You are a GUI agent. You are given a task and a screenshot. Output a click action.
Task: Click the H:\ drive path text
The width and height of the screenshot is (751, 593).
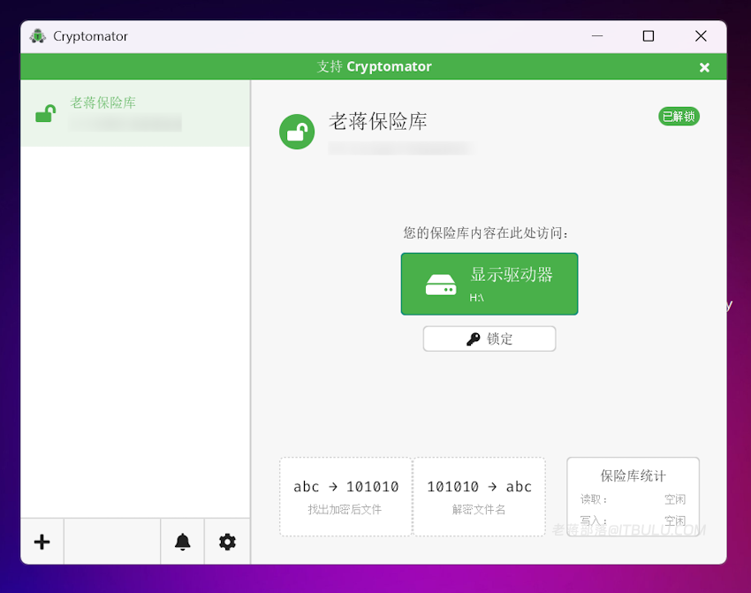476,298
